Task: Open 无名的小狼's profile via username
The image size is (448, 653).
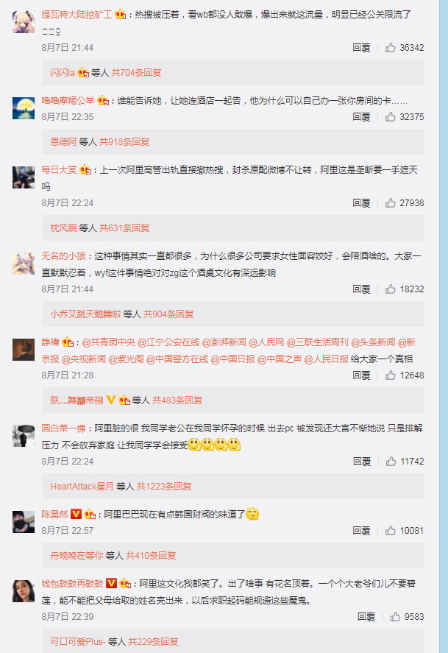Action: pyautogui.click(x=64, y=255)
